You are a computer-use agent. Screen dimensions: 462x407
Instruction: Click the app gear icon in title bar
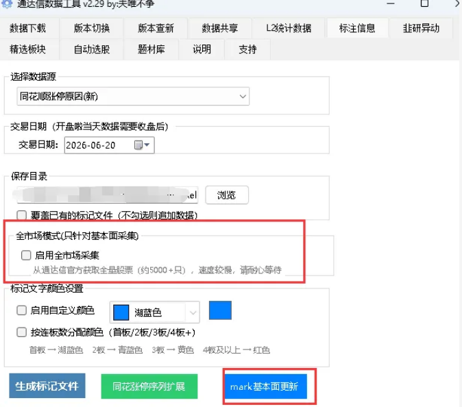[7, 4]
